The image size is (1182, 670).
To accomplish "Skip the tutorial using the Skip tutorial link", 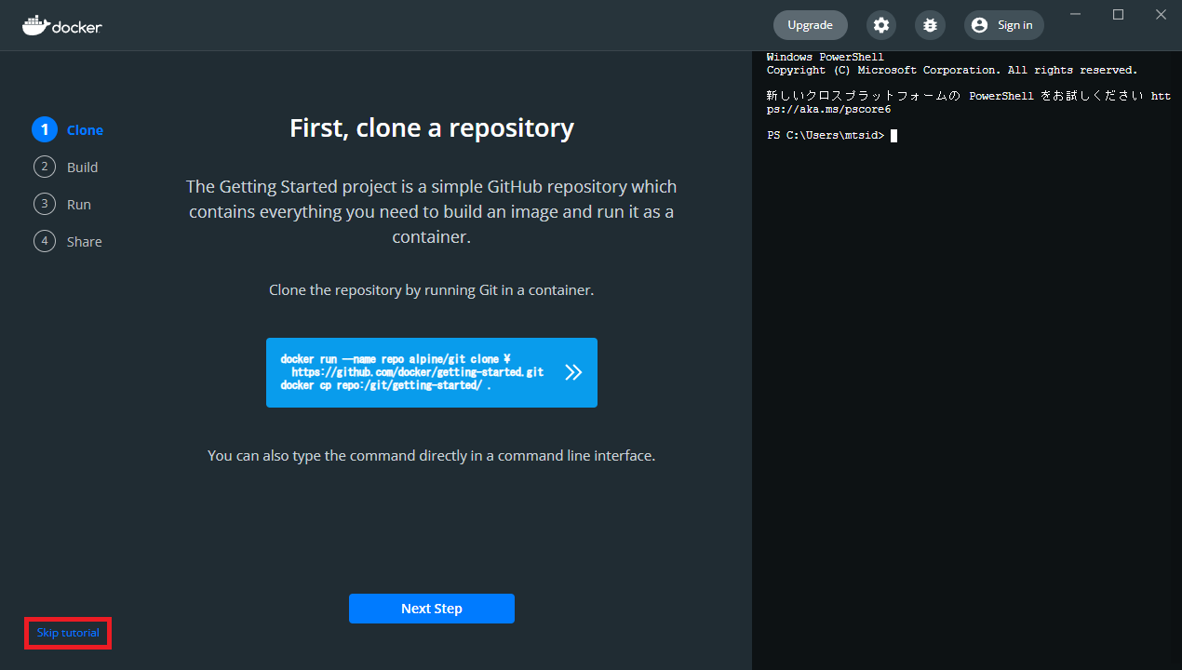I will coord(68,633).
